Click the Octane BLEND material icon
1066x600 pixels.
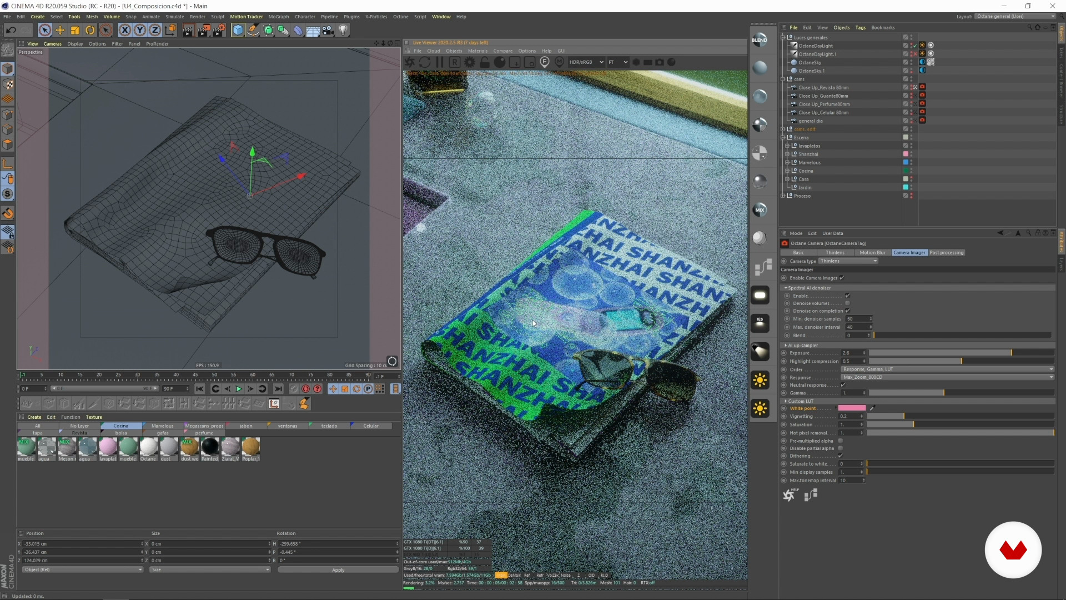[760, 39]
